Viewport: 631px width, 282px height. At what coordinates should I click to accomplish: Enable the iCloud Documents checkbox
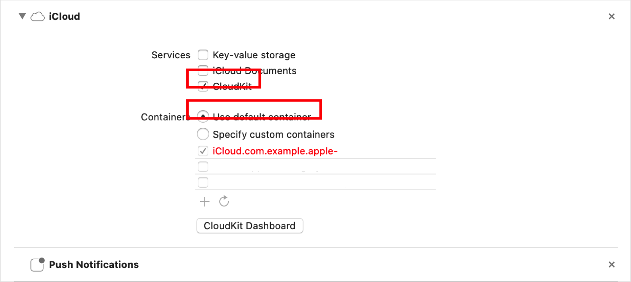pyautogui.click(x=203, y=71)
